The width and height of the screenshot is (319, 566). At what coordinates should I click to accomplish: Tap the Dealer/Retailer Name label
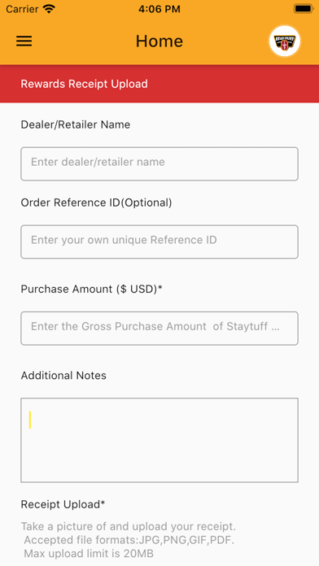pos(76,124)
